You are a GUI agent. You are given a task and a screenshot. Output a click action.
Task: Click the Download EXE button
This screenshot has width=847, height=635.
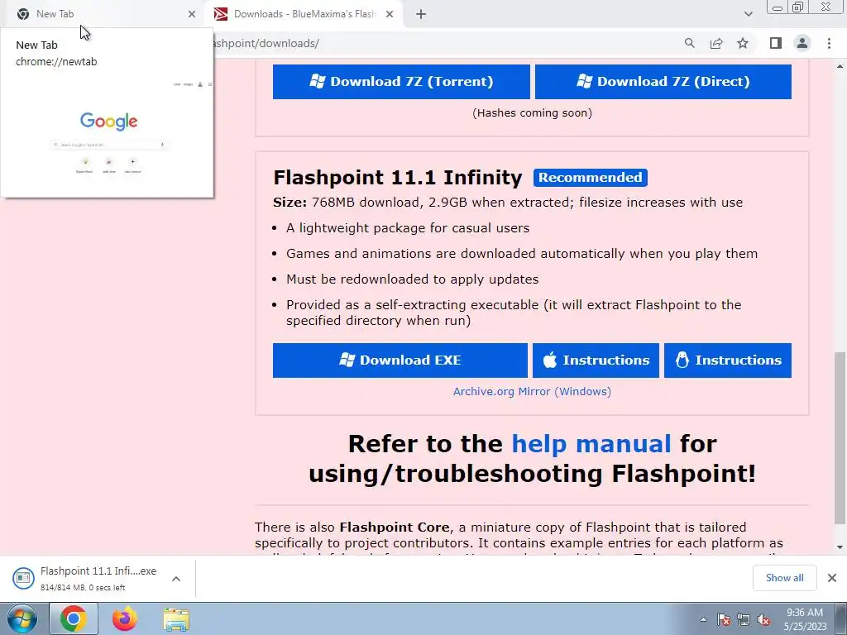pos(400,360)
